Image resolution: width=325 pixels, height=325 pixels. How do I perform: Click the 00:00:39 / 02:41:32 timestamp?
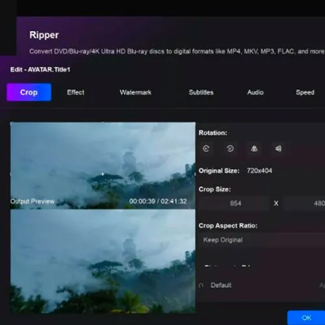point(158,201)
